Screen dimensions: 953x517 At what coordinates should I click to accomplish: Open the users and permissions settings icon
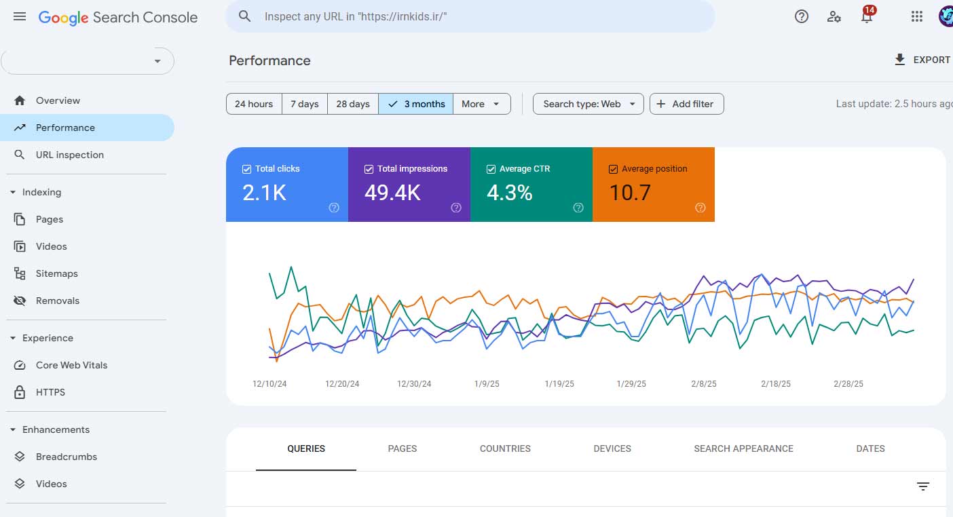point(834,16)
